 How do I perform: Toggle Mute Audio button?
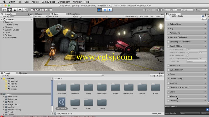tap(144, 17)
